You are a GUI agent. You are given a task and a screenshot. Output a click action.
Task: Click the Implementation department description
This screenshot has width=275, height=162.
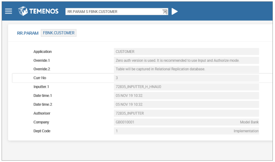[246, 131]
